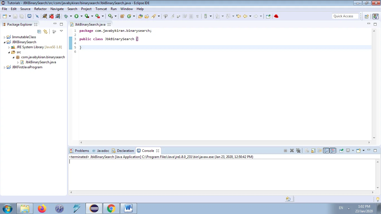The height and width of the screenshot is (214, 381).
Task: Open the Java perspective icon
Action: point(376,16)
